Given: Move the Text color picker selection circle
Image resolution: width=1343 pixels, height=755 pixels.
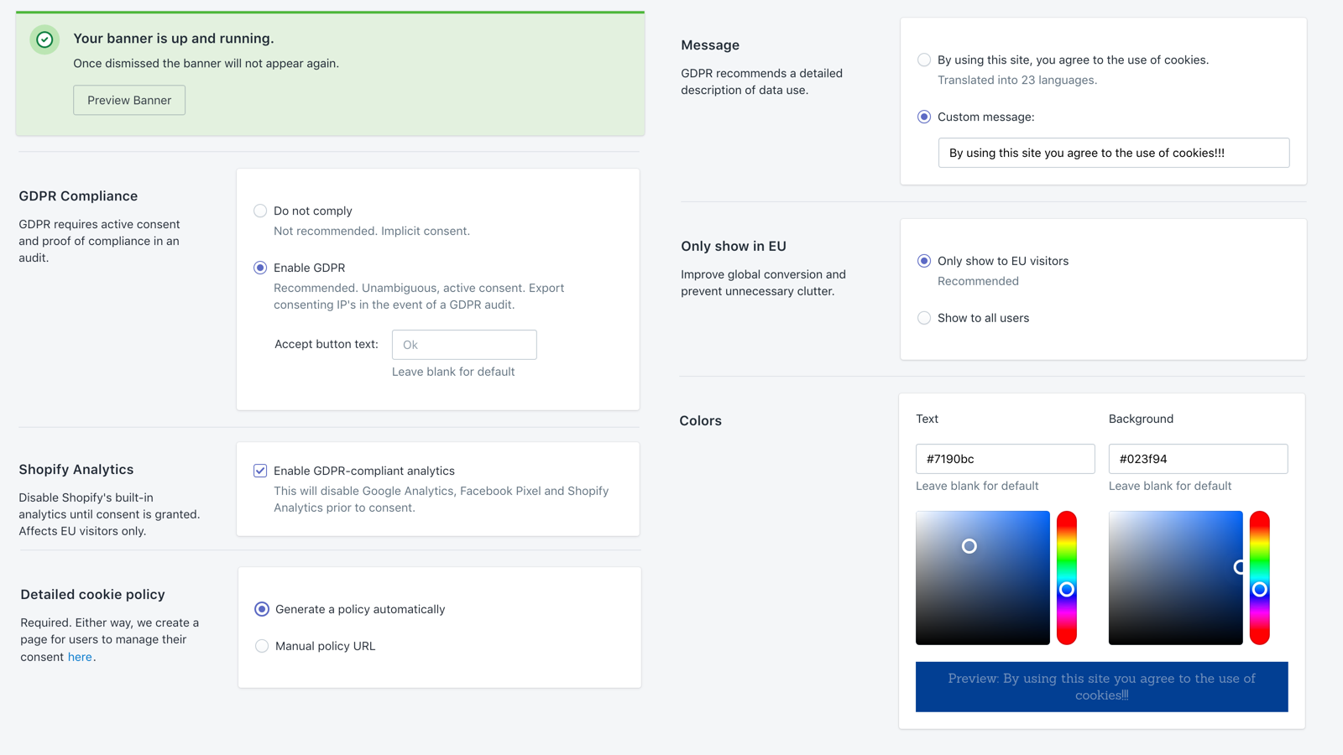Looking at the screenshot, I should tap(969, 546).
